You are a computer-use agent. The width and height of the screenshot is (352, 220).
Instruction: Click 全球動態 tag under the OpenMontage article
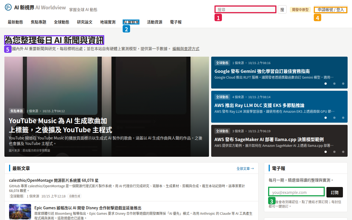[x=17, y=196]
